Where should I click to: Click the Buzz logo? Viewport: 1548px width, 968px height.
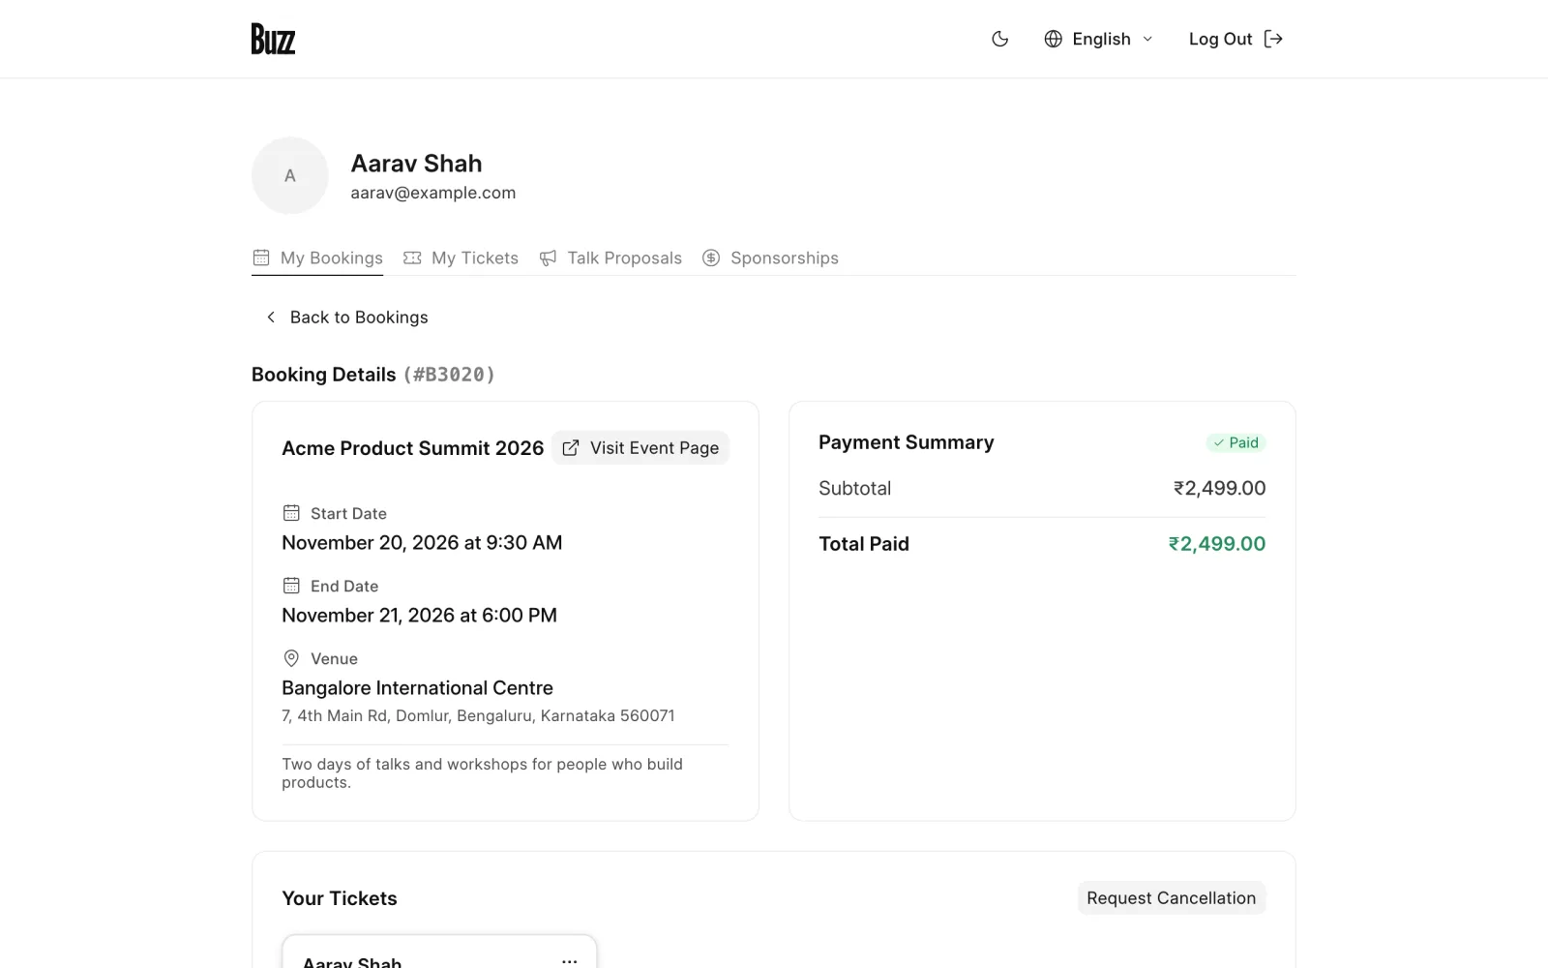273,39
